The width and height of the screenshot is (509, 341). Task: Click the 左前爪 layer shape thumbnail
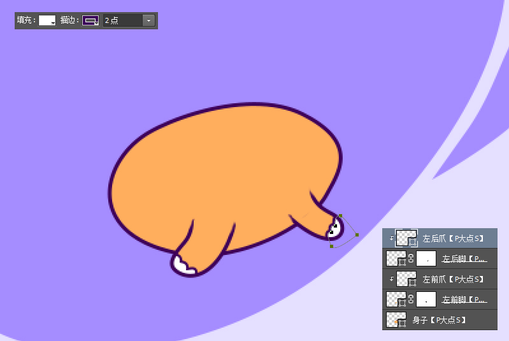point(406,279)
